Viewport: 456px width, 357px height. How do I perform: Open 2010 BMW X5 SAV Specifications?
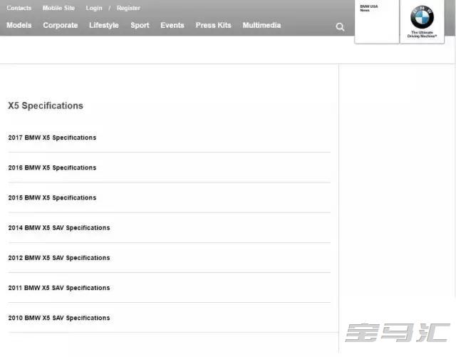pyautogui.click(x=59, y=318)
